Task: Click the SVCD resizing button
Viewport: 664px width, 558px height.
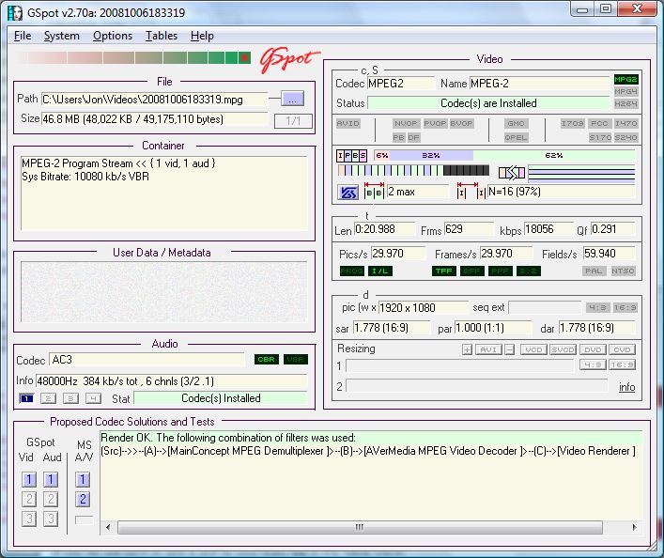Action: (x=563, y=350)
